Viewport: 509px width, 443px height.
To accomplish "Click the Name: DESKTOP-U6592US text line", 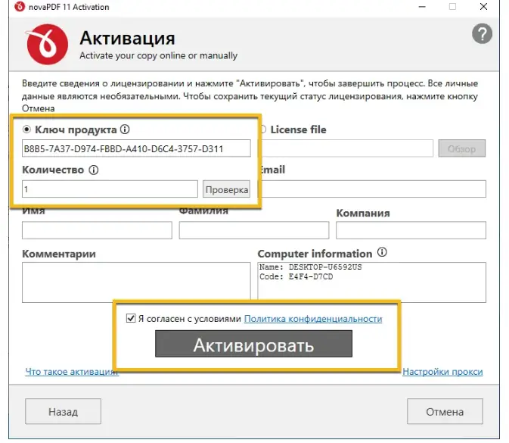I will pos(310,267).
